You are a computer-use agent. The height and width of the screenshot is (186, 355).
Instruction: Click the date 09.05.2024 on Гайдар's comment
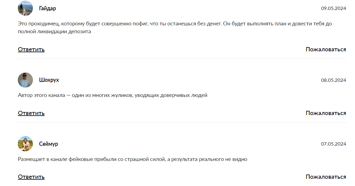[333, 8]
